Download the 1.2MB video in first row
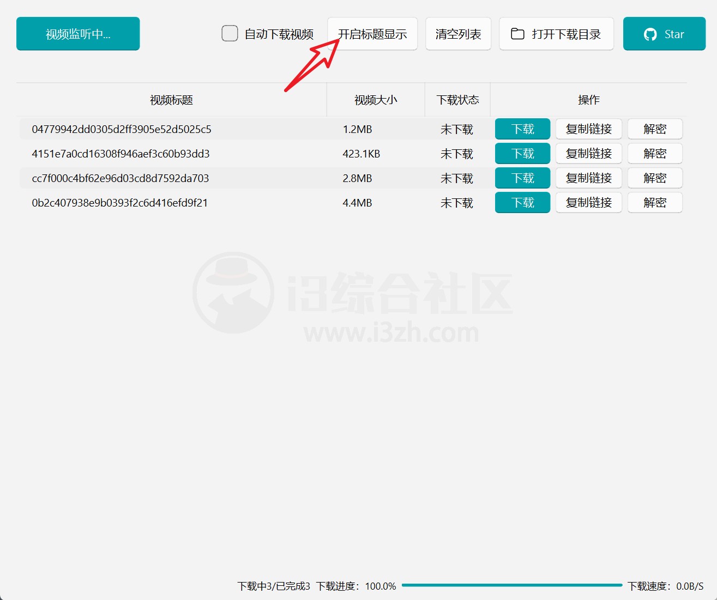This screenshot has height=600, width=717. pyautogui.click(x=522, y=129)
